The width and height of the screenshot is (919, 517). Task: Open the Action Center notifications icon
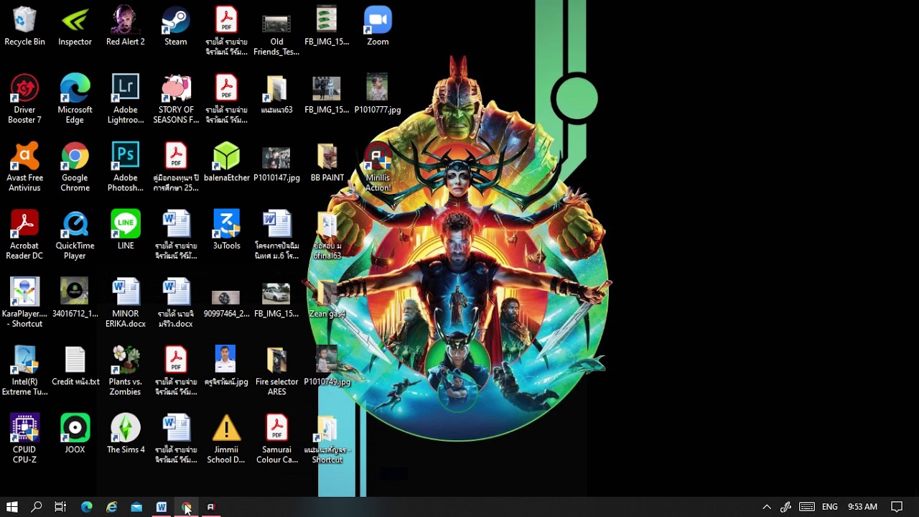coord(897,507)
